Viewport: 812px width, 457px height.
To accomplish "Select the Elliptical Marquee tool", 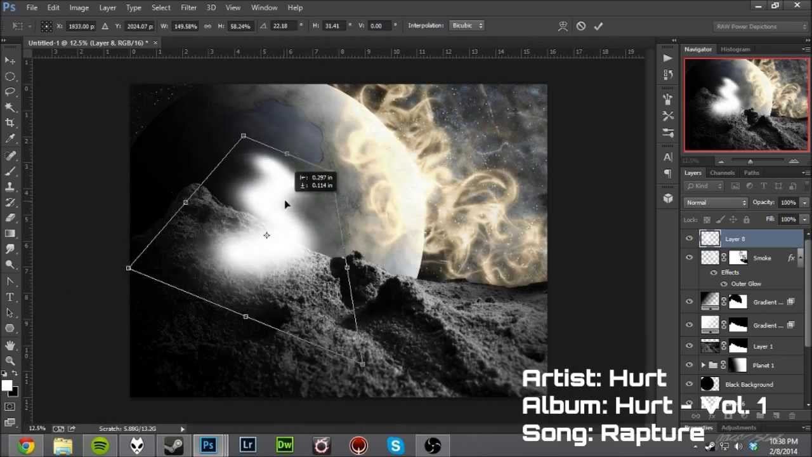I will coord(10,76).
